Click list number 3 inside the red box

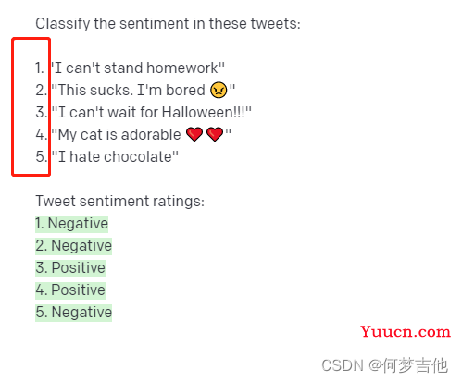tap(41, 113)
